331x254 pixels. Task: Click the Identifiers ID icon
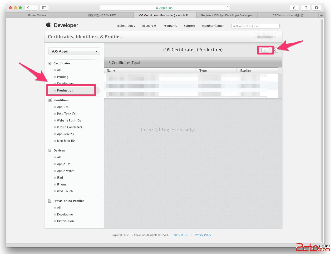50,100
